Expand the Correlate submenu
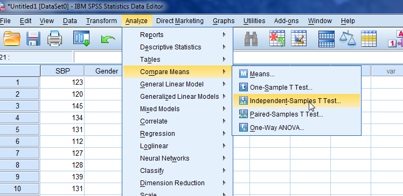 tap(178, 121)
